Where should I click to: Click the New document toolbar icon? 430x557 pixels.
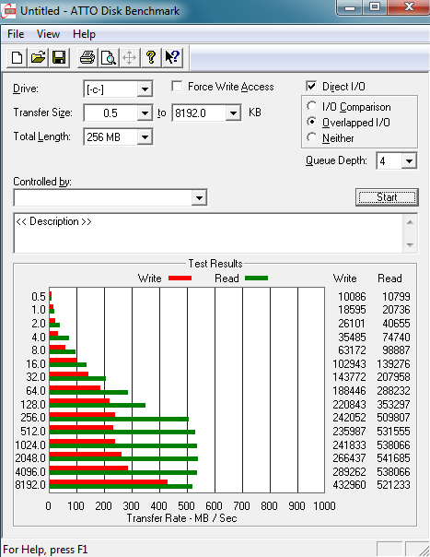click(17, 57)
